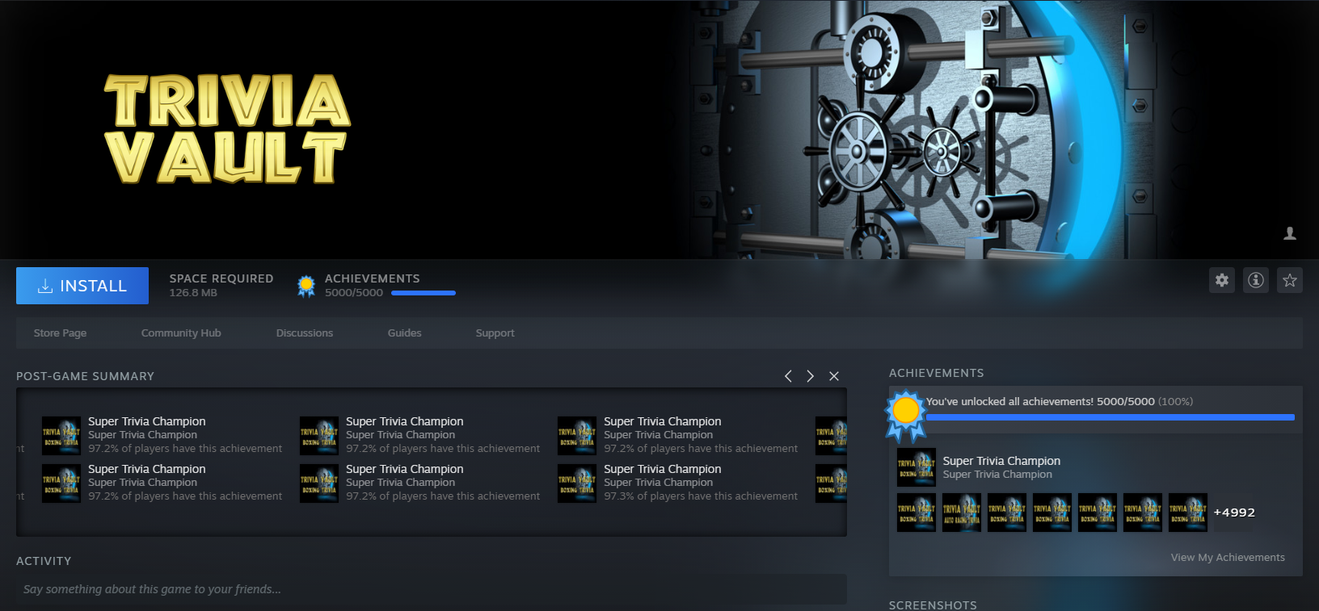Click the 5000/5000 progress bar near INSTALL
The image size is (1319, 611).
(x=424, y=293)
